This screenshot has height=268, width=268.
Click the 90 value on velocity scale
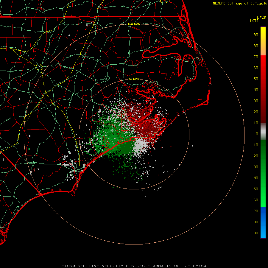(256, 35)
